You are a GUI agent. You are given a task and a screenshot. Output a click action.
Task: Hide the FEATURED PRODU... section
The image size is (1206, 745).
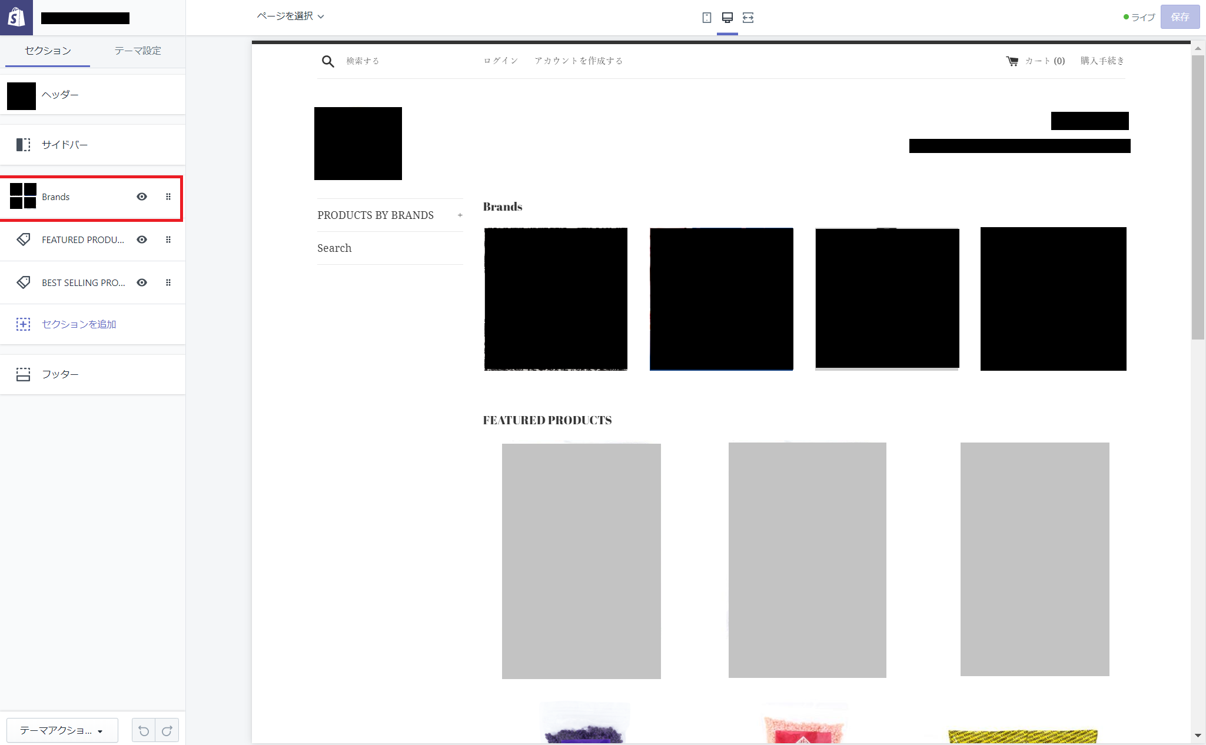[x=142, y=240]
